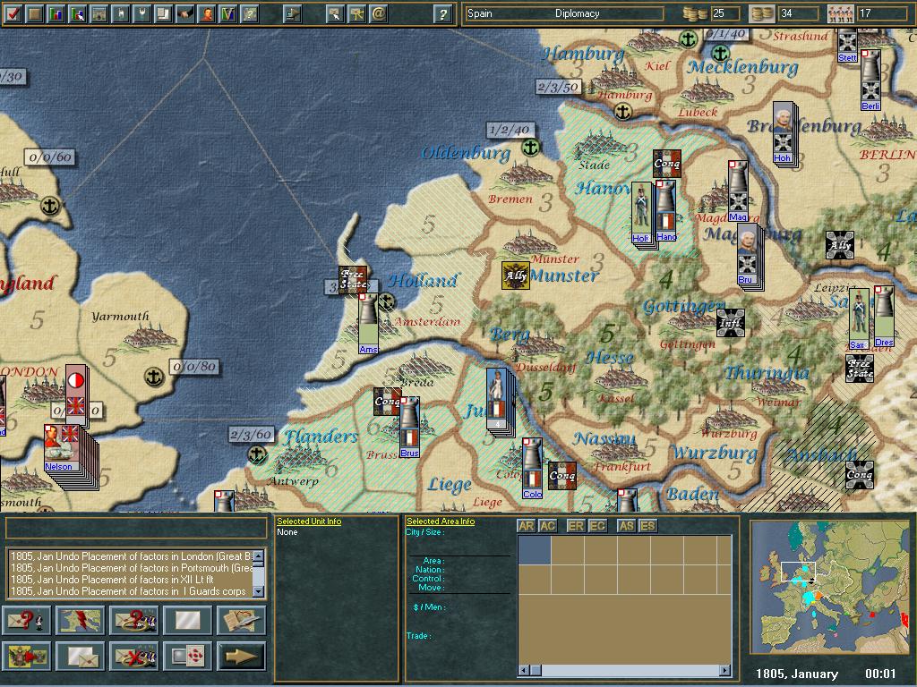The image size is (917, 687).
Task: Select the AC tab in area panel
Action: [x=547, y=526]
